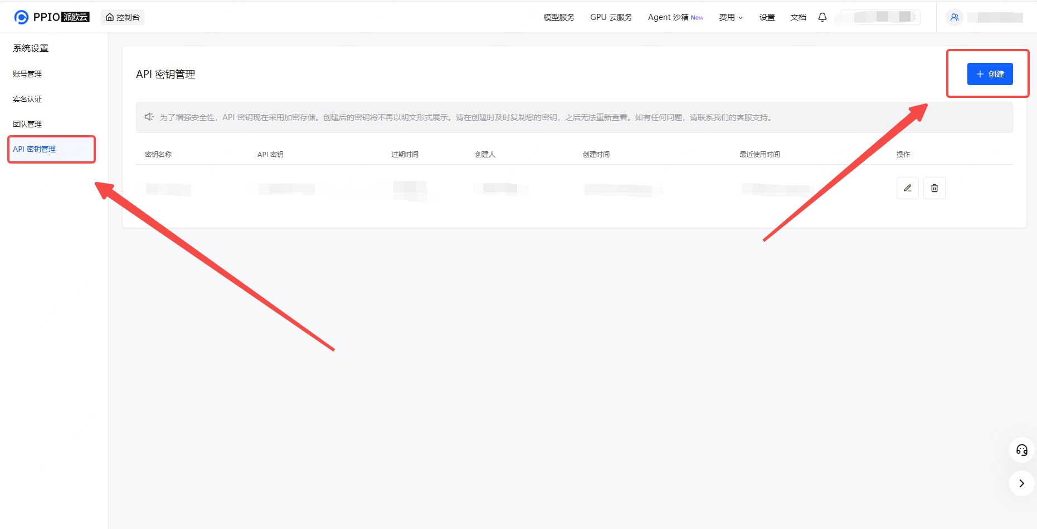
Task: Click the speaker notice icon
Action: pyautogui.click(x=149, y=117)
